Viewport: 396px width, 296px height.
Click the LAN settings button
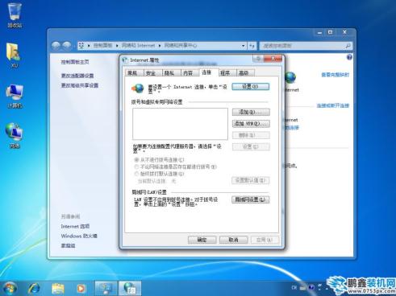pyautogui.click(x=251, y=199)
